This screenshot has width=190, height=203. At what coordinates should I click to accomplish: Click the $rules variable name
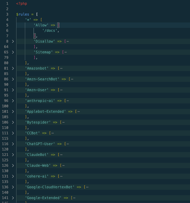coord(22,14)
